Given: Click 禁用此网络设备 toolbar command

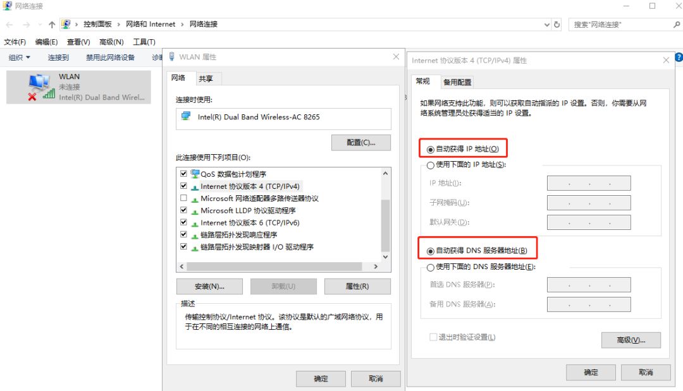Looking at the screenshot, I should point(110,57).
